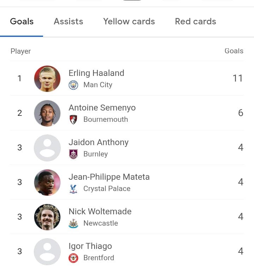Viewport: 254px width, 268px height.
Task: Click the Man City club crest icon
Action: 73,85
